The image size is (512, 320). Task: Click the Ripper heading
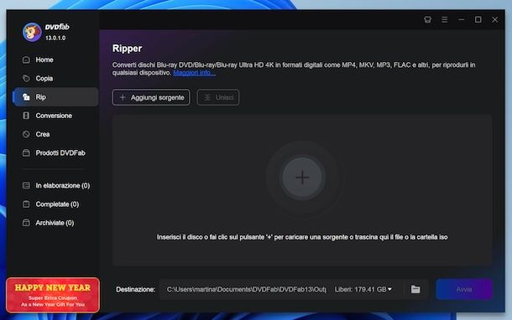[x=127, y=49]
